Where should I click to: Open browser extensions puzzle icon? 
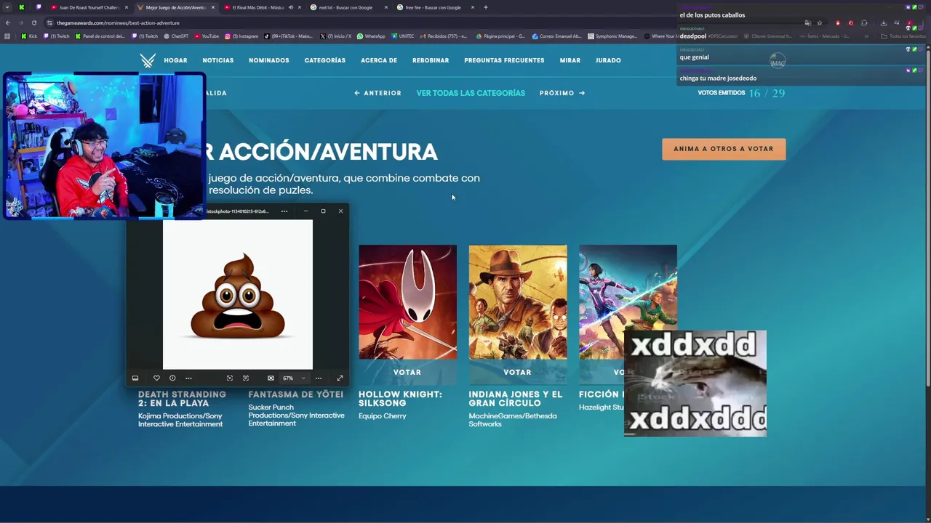[x=864, y=23]
